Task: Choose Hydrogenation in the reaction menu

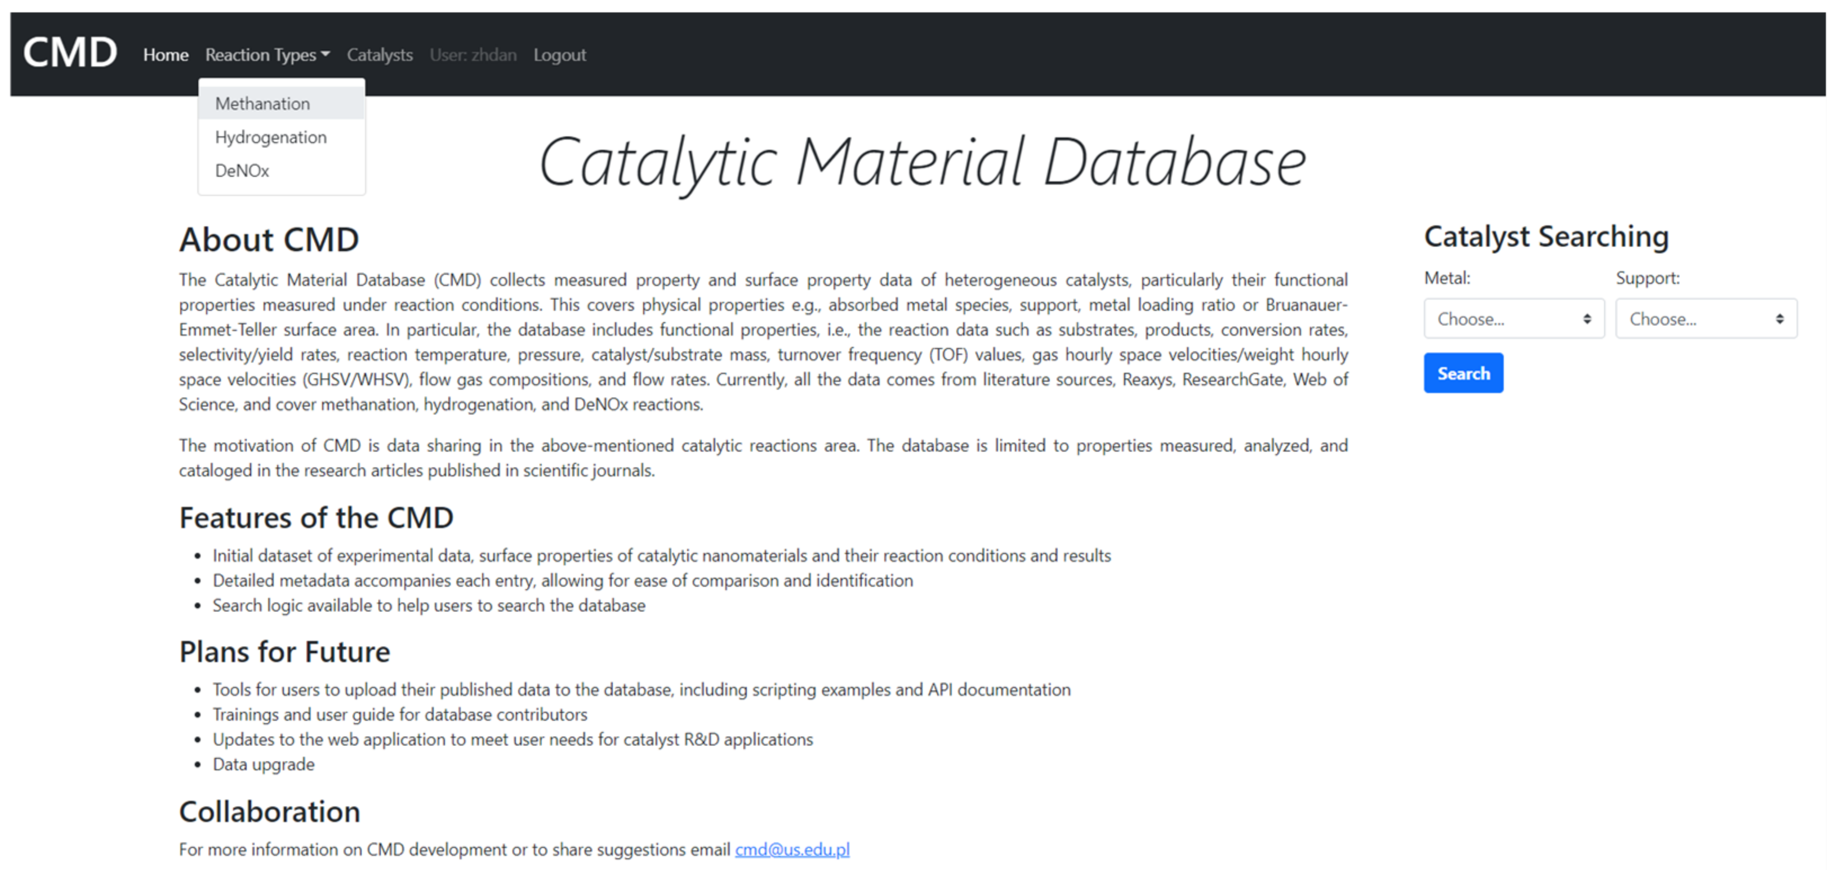Action: (271, 137)
